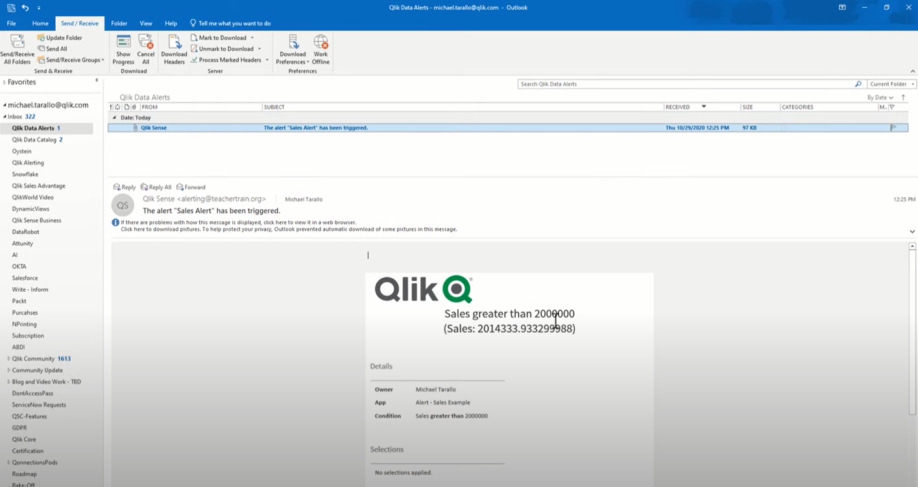The width and height of the screenshot is (918, 487).
Task: Sort by attachment column icon
Action: (x=134, y=107)
